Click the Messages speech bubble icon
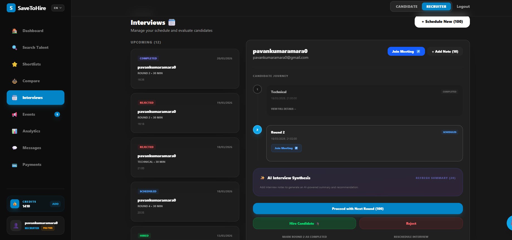This screenshot has height=240, width=512. (x=15, y=148)
